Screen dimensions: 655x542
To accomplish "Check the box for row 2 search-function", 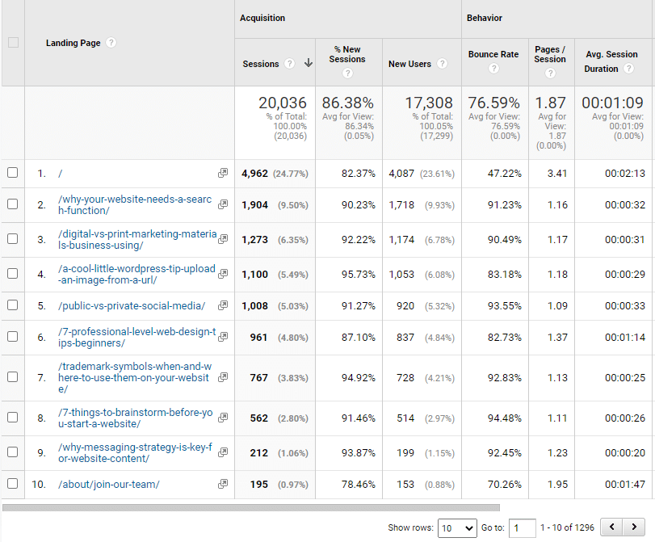I will pos(13,204).
